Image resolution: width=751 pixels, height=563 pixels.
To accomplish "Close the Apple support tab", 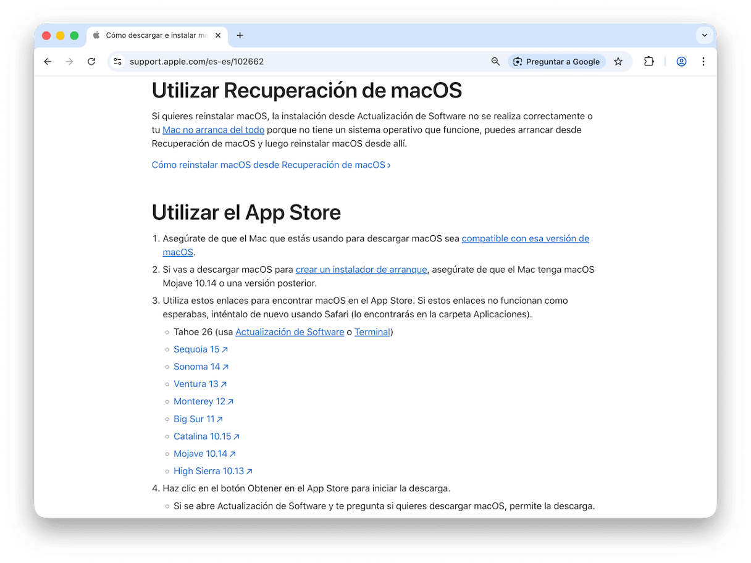I will [x=218, y=36].
